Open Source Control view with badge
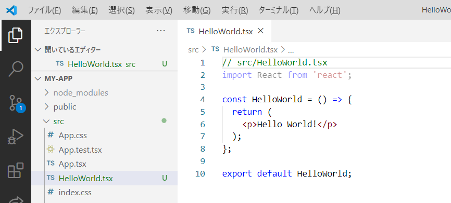This screenshot has height=203, width=451. [16, 103]
